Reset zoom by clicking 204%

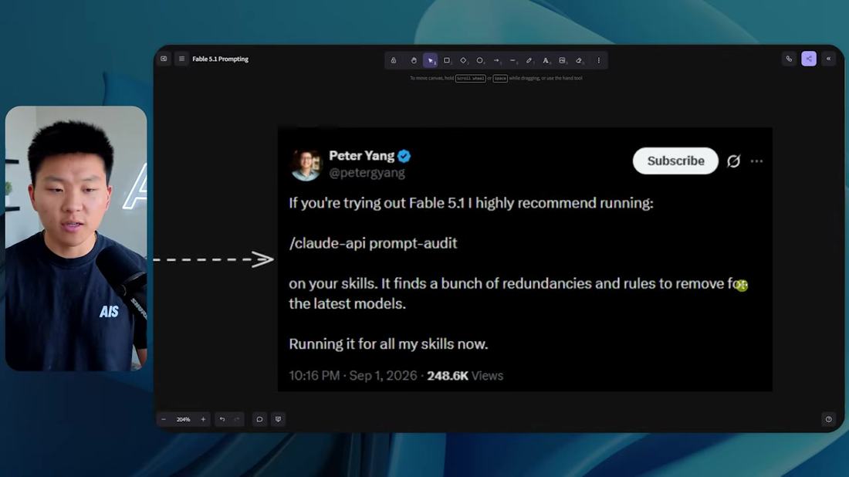tap(183, 419)
